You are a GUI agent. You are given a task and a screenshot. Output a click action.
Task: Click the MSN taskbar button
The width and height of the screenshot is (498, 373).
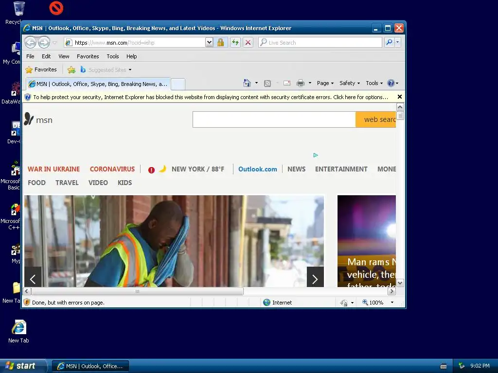click(90, 366)
